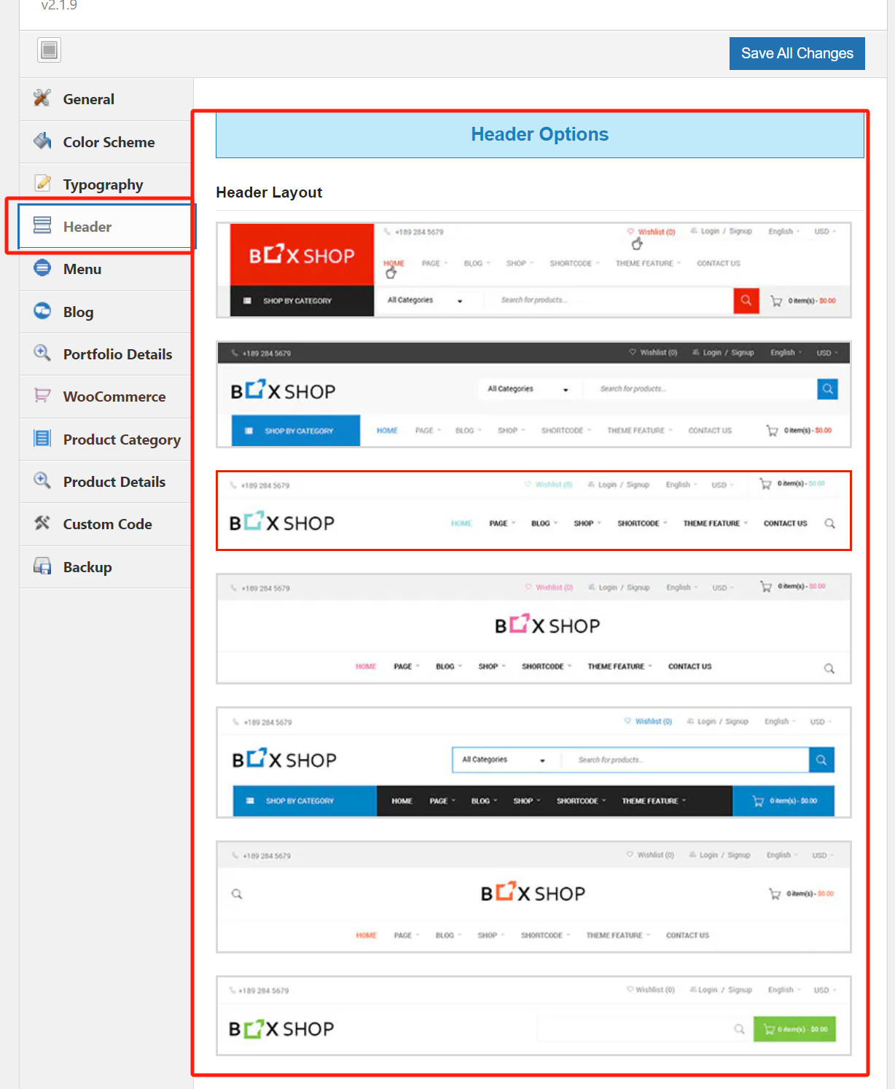895x1089 pixels.
Task: Open the Header settings section
Action: pos(89,227)
